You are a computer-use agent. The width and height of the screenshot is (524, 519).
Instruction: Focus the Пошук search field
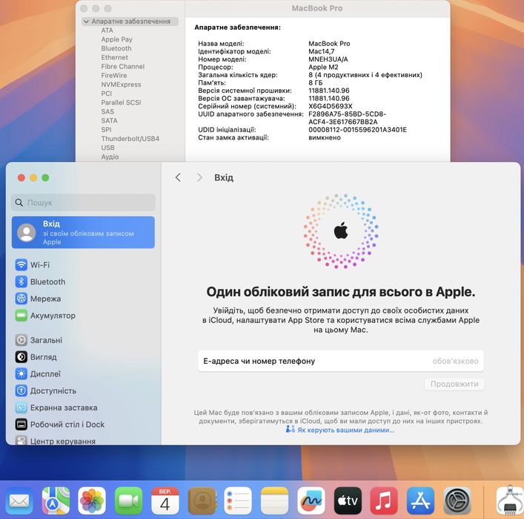click(83, 203)
